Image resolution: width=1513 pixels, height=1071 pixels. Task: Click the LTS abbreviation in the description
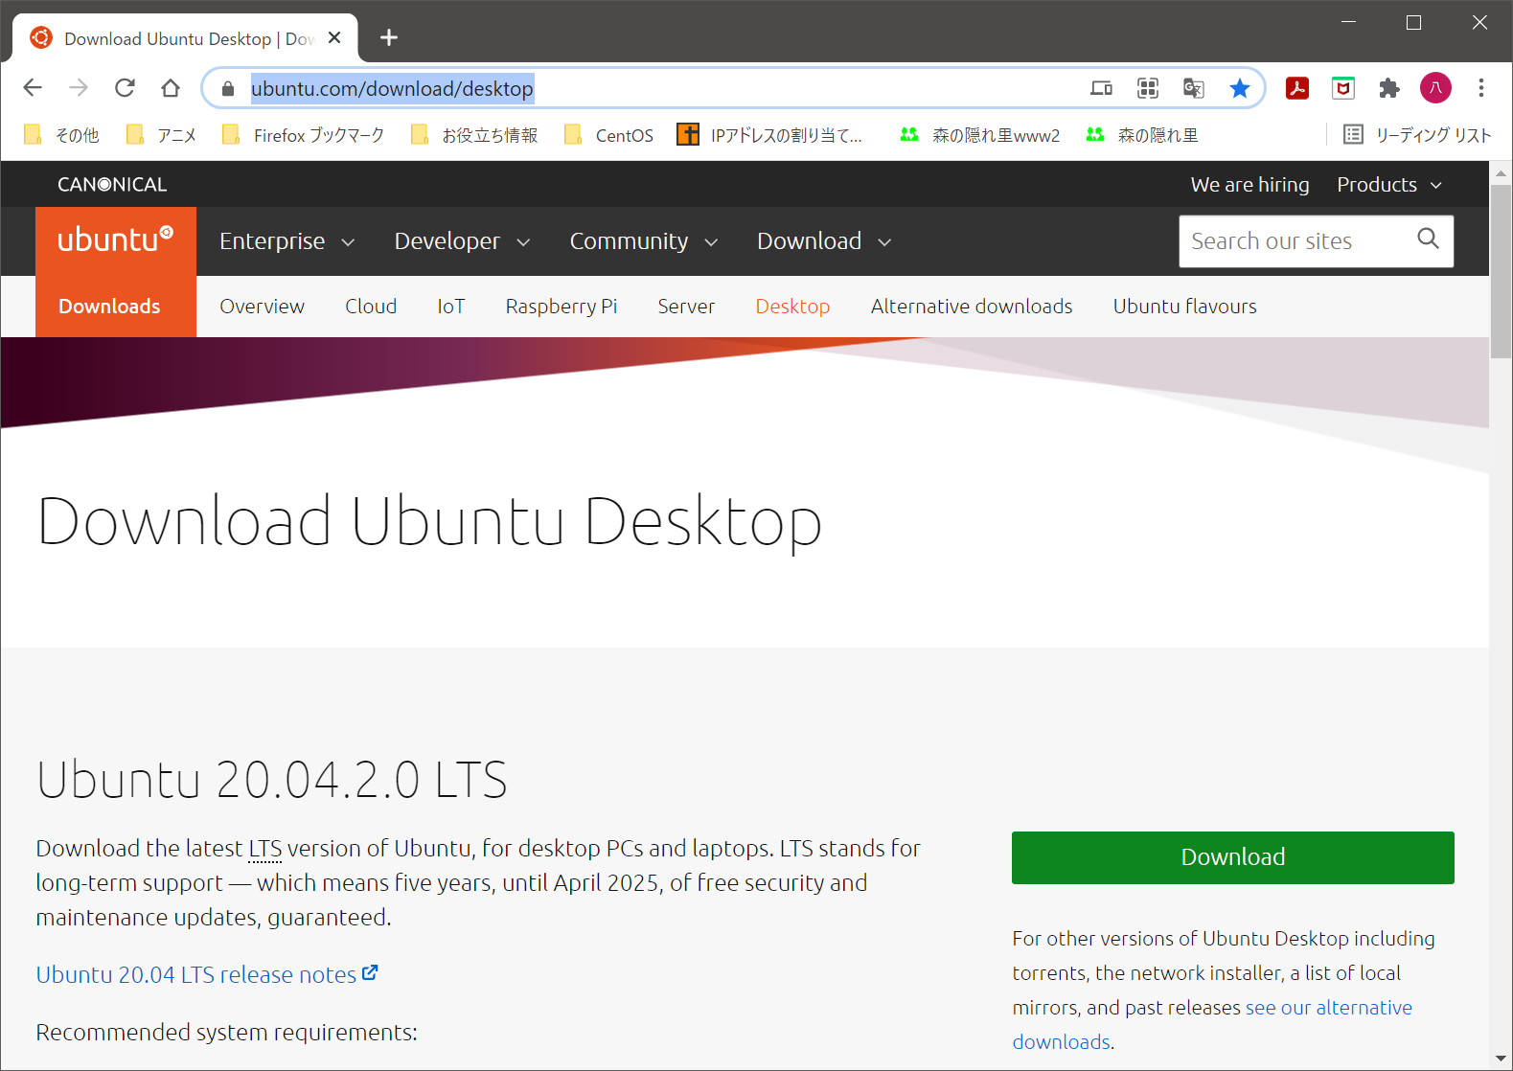pos(265,849)
